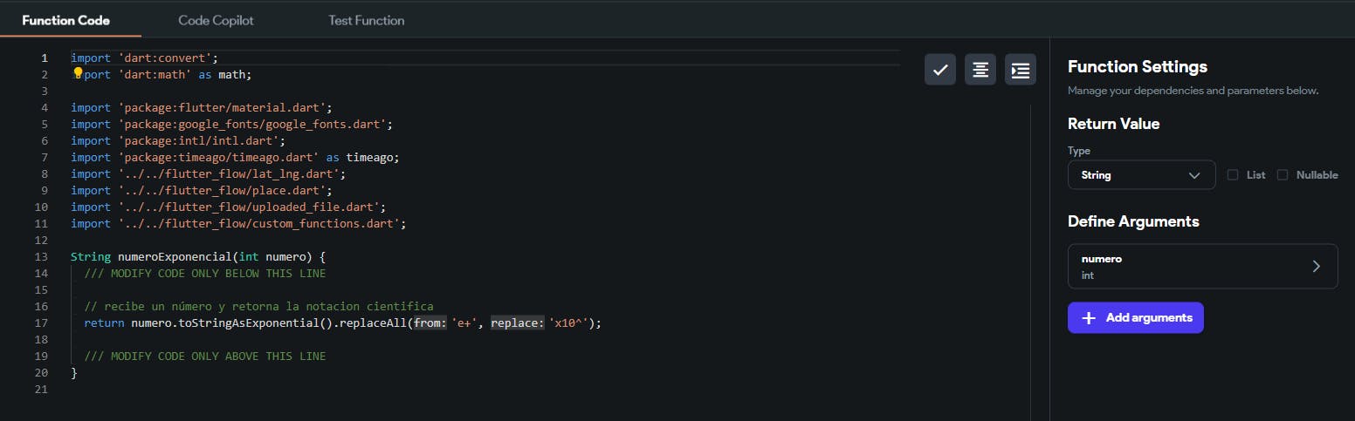Click the plus icon in Add arguments
This screenshot has width=1355, height=421.
tap(1089, 318)
